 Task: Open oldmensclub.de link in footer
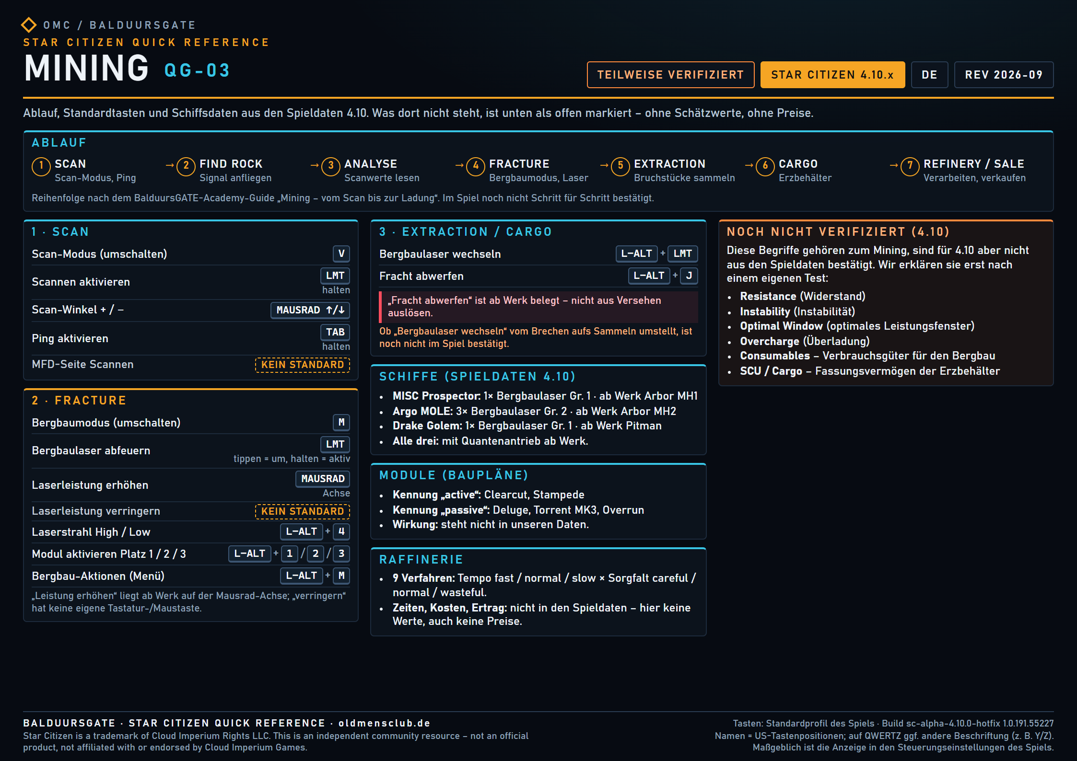[385, 723]
